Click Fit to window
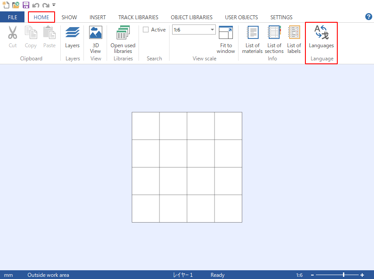Viewport: 374px width, 279px height. tap(226, 40)
